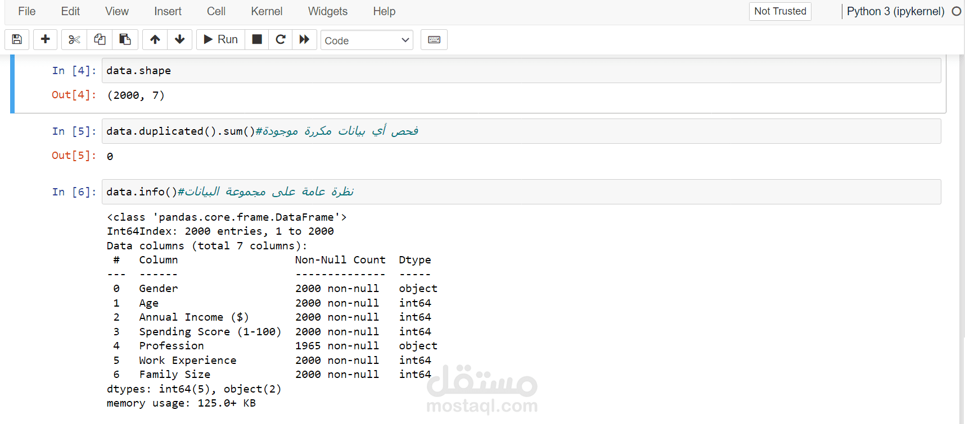The image size is (965, 424).
Task: Run the selected cell
Action: tap(220, 39)
